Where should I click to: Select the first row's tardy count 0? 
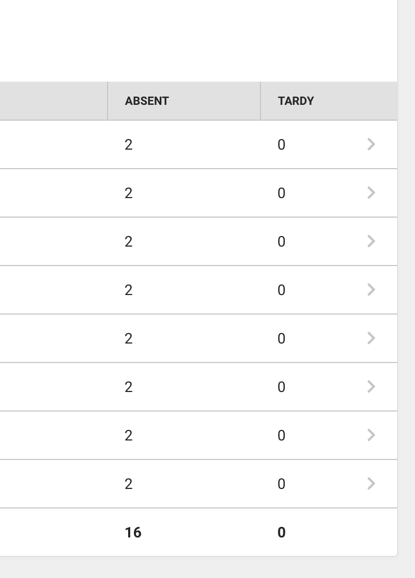(282, 144)
